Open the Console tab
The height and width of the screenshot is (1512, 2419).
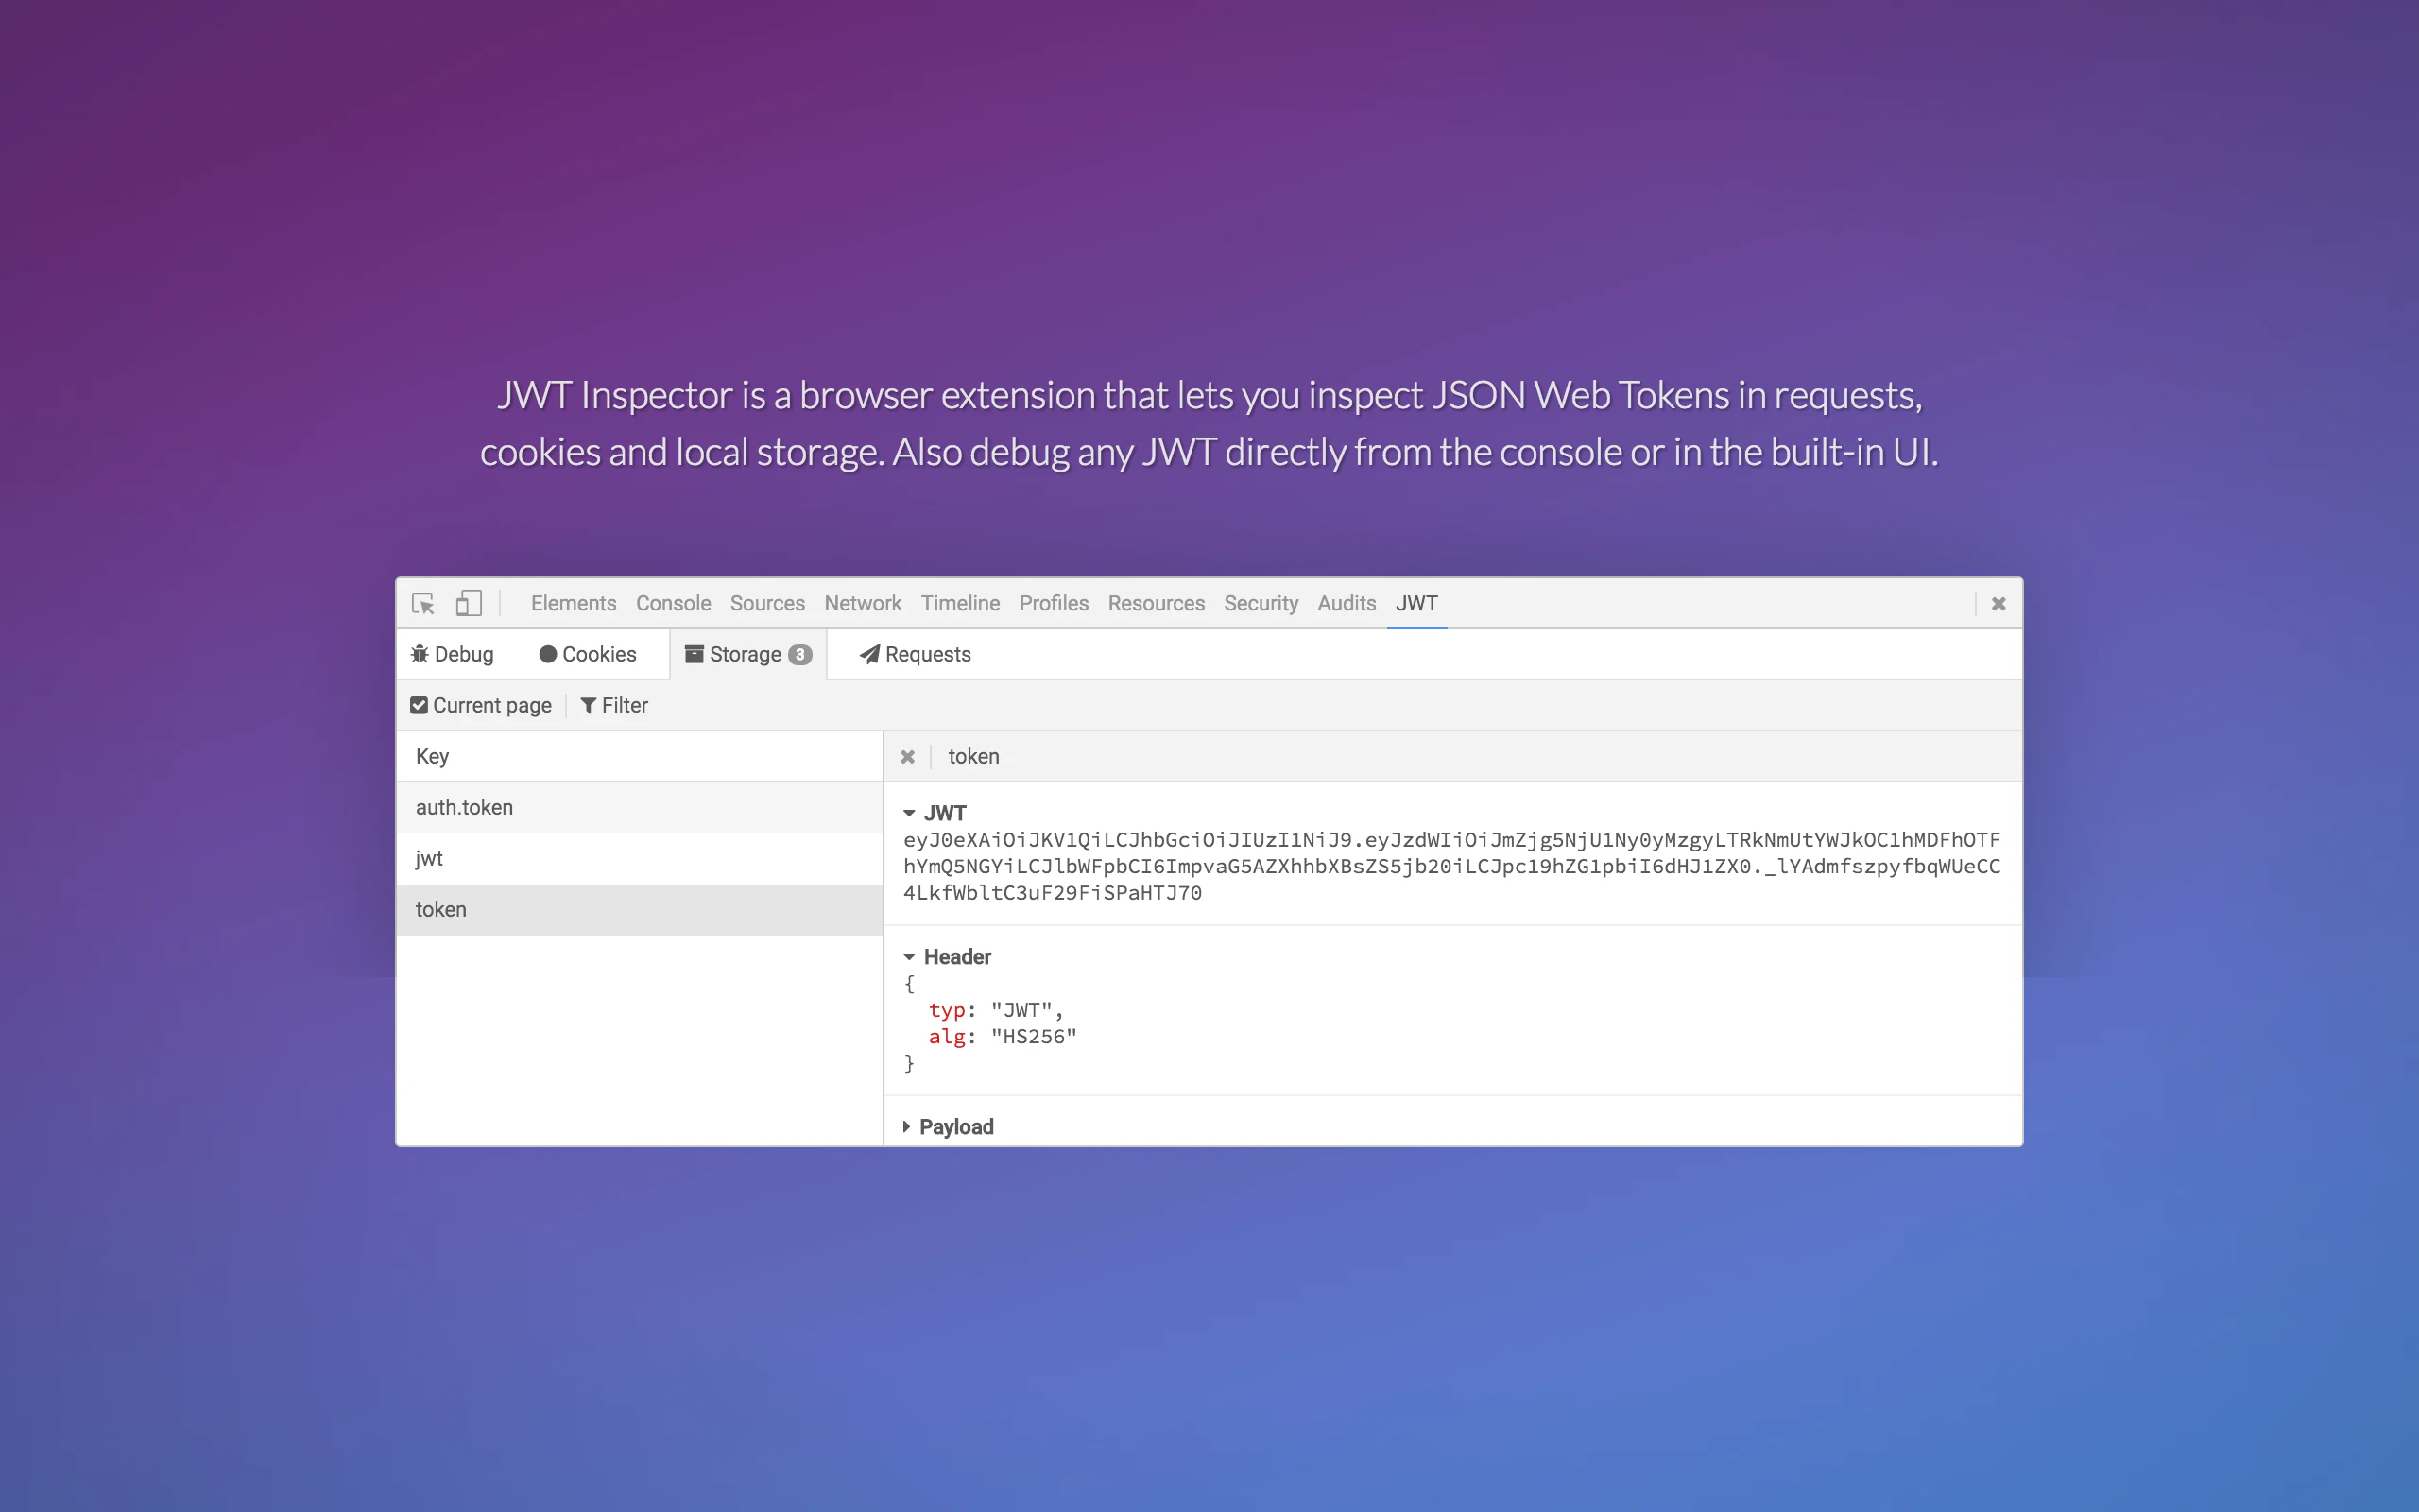coord(673,603)
